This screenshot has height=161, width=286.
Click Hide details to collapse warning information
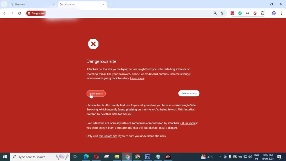tap(96, 93)
